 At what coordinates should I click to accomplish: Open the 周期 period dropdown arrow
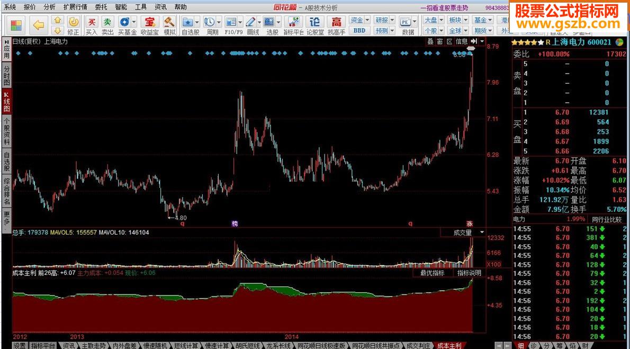(219, 21)
